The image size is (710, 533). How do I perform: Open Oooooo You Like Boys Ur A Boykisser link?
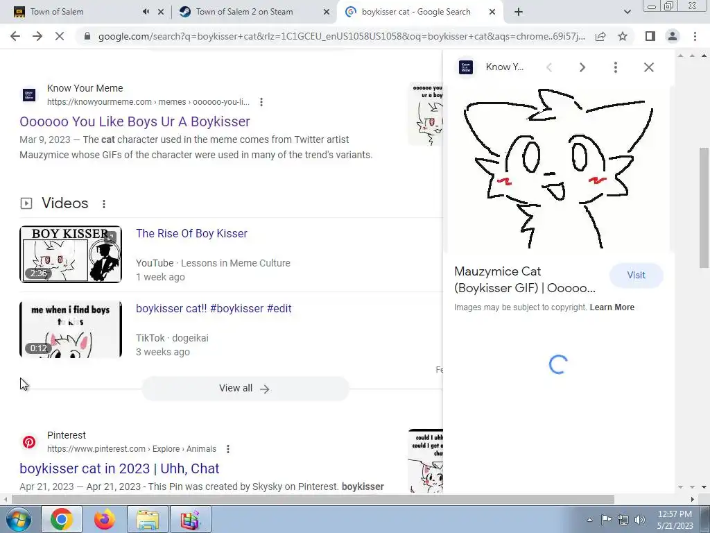135,121
